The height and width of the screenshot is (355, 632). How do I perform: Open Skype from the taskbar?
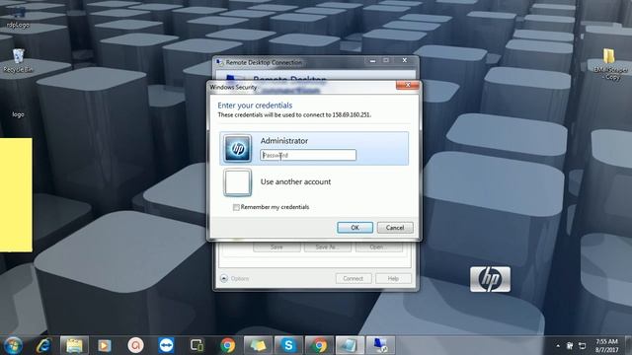point(288,345)
